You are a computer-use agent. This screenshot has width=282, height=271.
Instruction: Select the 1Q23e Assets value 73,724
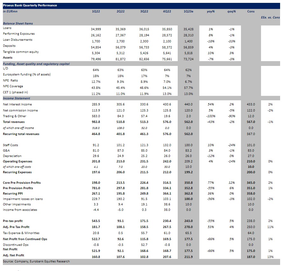point(189,59)
